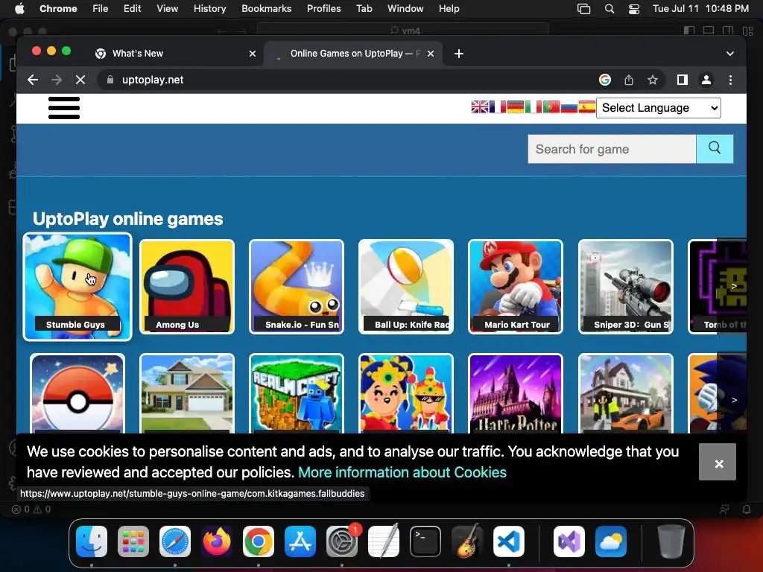Viewport: 763px width, 572px height.
Task: Open the Harry Potter game tile
Action: (516, 393)
